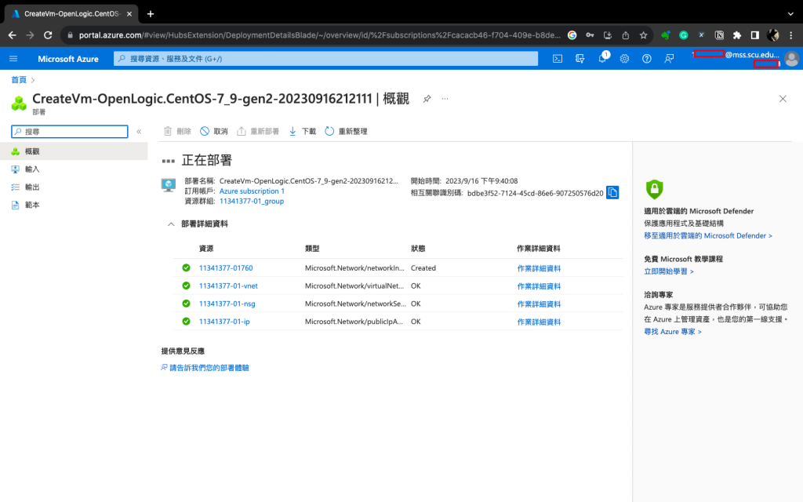
Task: Go to the Home breadcrumb
Action: point(19,80)
